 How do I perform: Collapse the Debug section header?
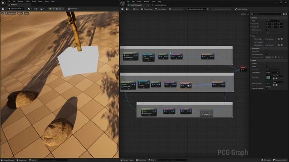[251, 60]
